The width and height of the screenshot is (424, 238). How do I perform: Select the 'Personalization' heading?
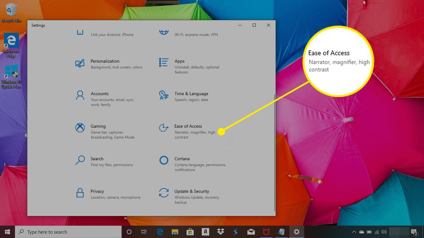(x=105, y=61)
